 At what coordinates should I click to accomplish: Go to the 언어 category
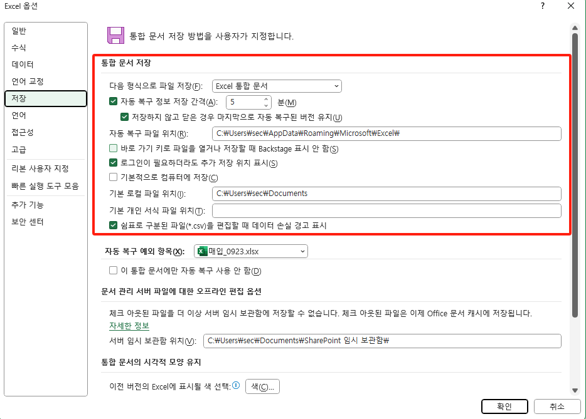46,115
